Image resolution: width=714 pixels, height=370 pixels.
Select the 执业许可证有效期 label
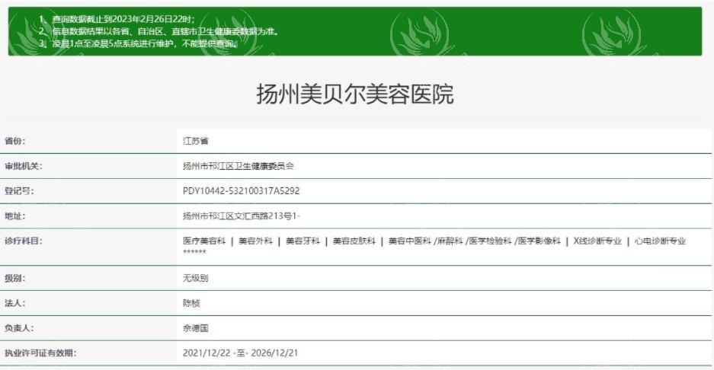40,353
